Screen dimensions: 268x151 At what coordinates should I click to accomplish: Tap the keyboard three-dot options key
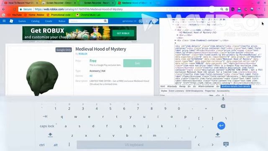click(x=69, y=144)
